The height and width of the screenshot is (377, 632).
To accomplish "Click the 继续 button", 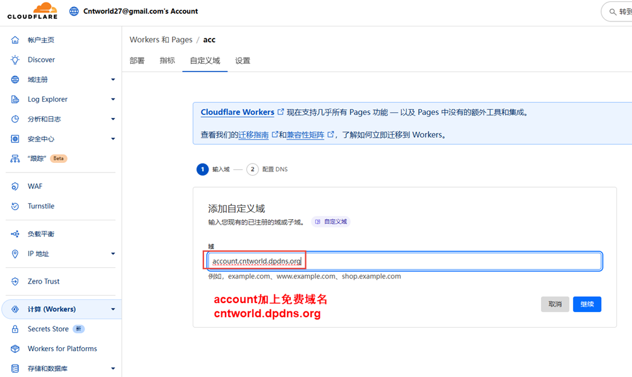I will point(587,304).
